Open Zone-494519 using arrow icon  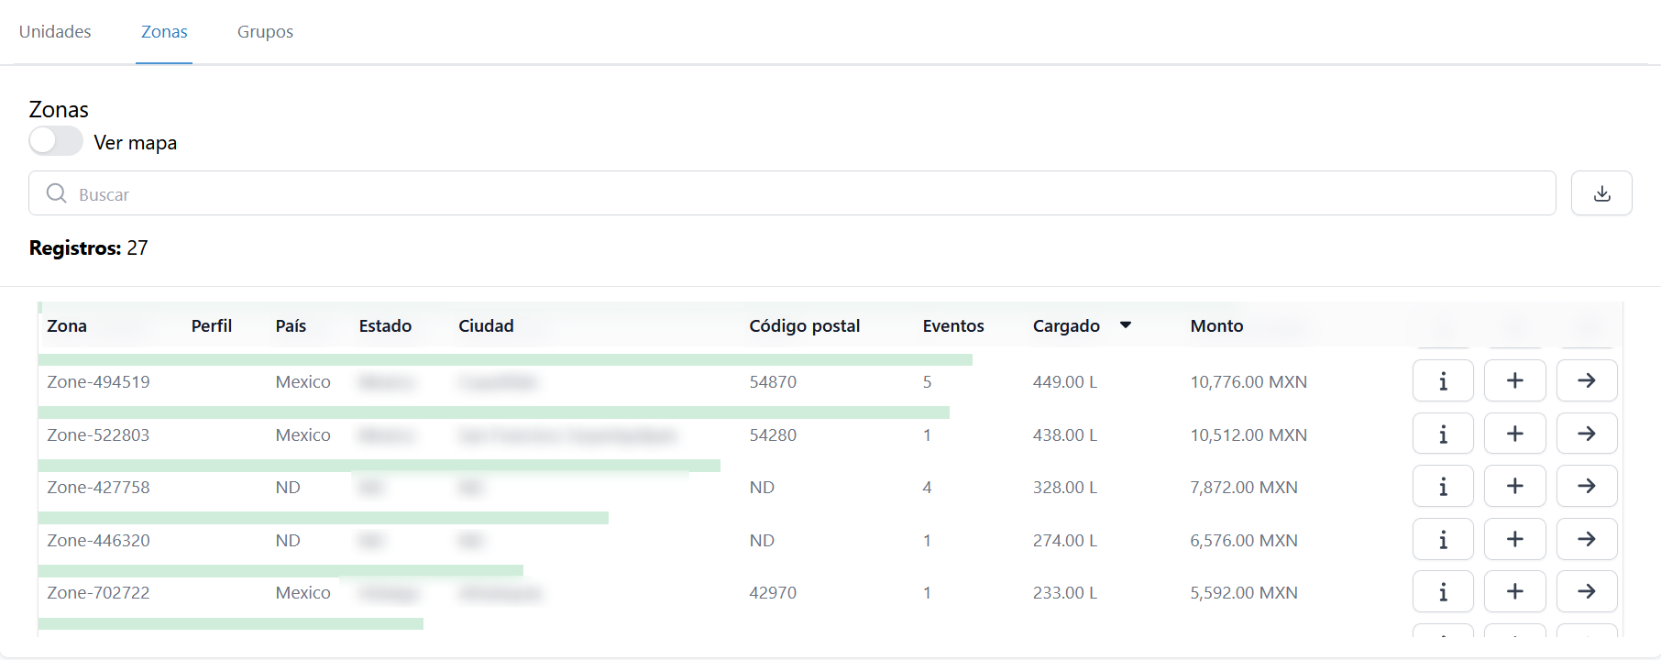(1586, 381)
